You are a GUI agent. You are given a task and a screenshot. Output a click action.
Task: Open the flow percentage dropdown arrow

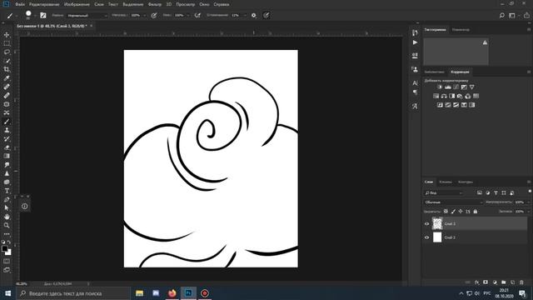(188, 16)
